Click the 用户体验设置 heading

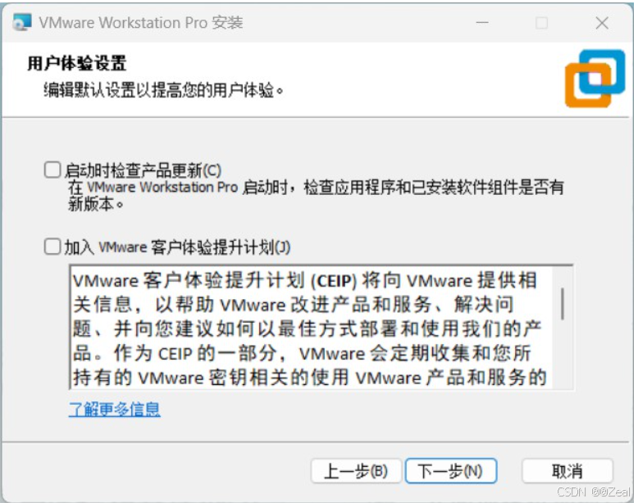(x=77, y=63)
